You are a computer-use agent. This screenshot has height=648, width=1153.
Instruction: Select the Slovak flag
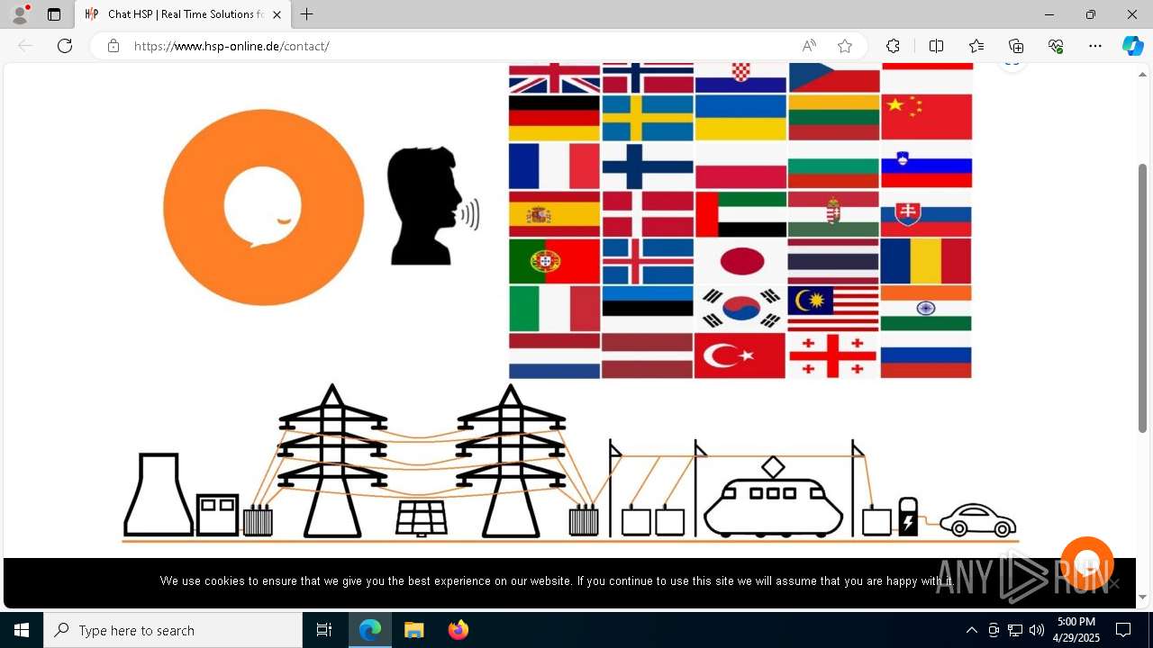click(926, 213)
